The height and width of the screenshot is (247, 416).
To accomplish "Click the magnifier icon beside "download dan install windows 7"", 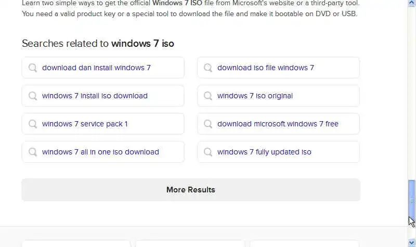I will [33, 68].
